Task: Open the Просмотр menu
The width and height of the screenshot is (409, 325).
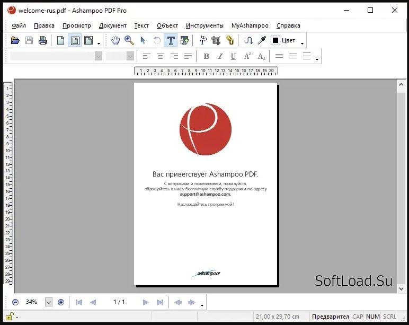Action: click(x=76, y=25)
